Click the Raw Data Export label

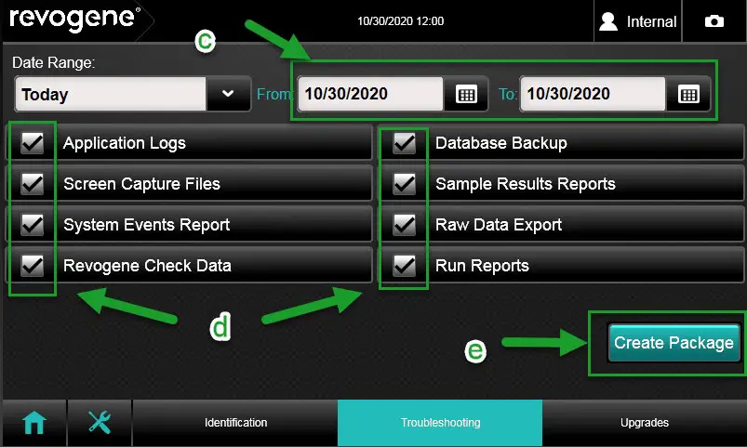point(499,225)
